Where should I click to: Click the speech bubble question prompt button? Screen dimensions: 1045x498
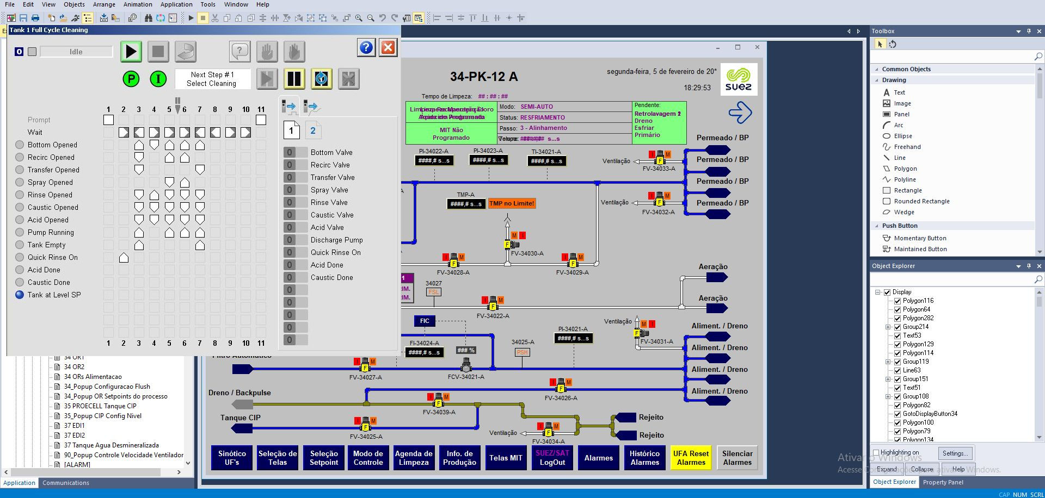pyautogui.click(x=240, y=52)
